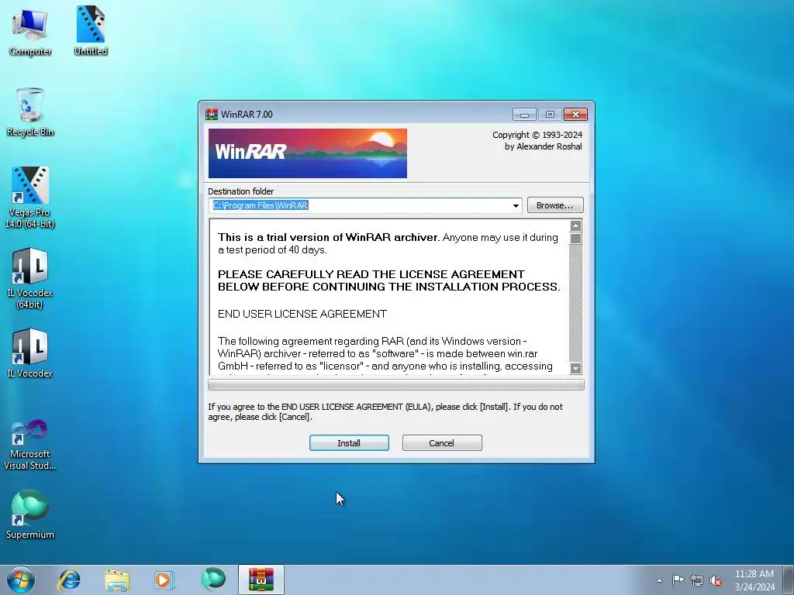The width and height of the screenshot is (794, 595).
Task: Open the Windows Start menu orb
Action: pyautogui.click(x=21, y=580)
